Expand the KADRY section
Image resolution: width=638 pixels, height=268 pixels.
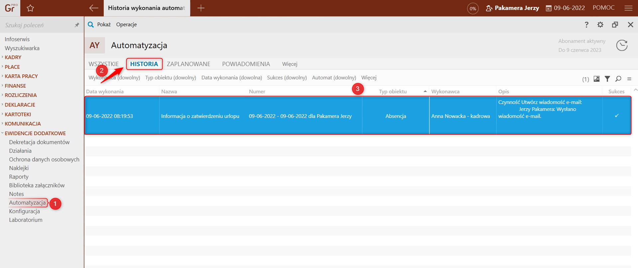click(x=13, y=57)
